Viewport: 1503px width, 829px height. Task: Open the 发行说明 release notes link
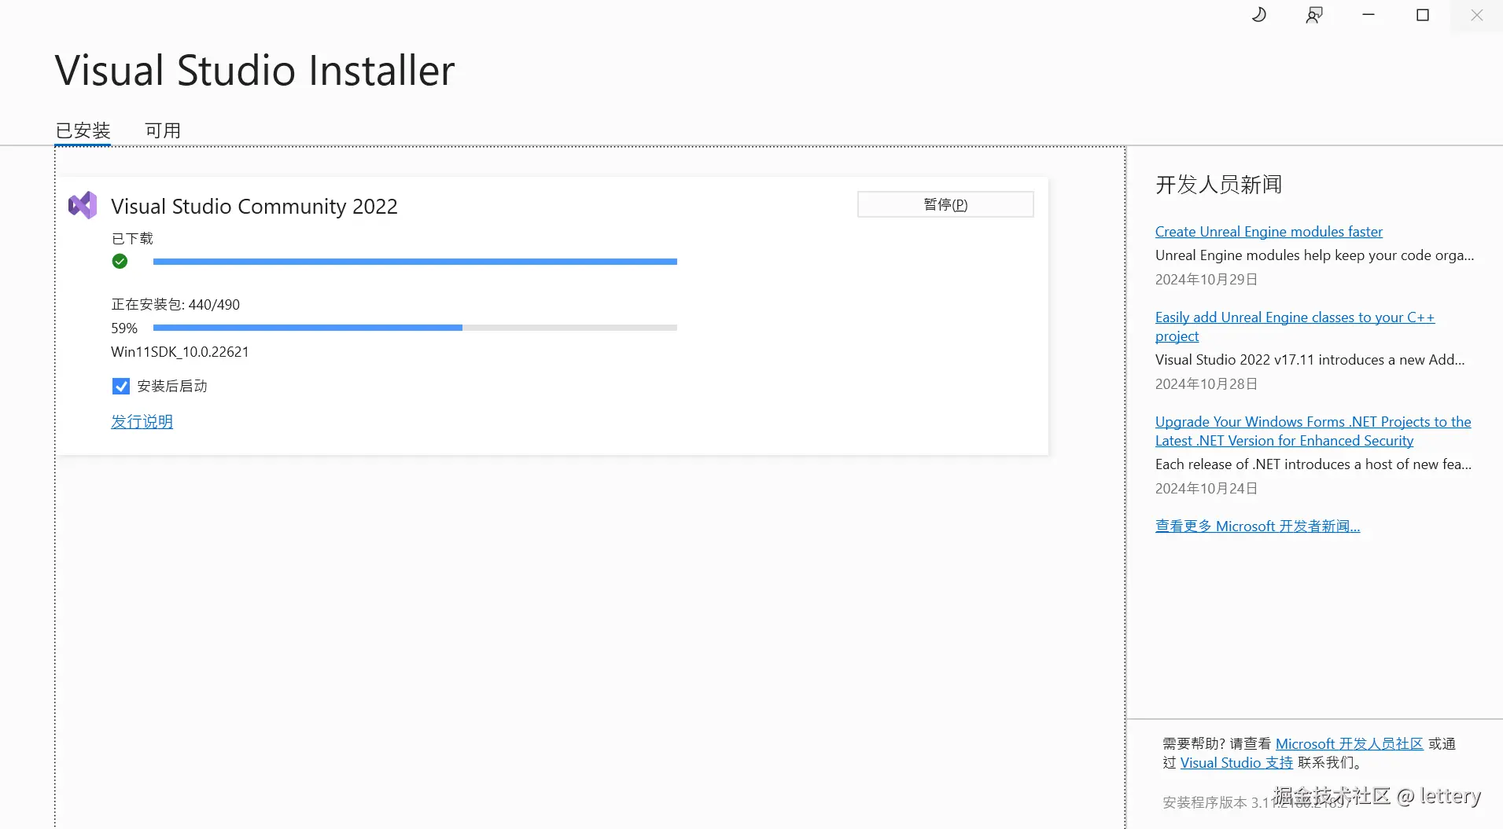pyautogui.click(x=142, y=422)
